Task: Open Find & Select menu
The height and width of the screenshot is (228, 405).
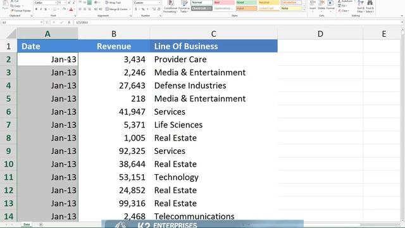Action: tap(370, 7)
